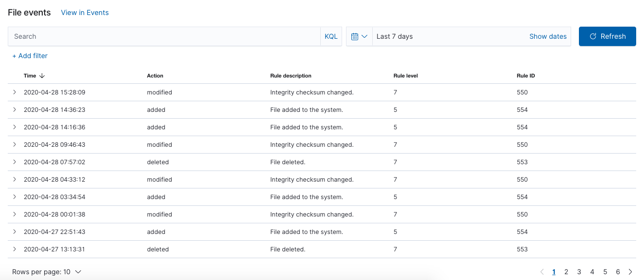
Task: Focus the Search query field
Action: click(164, 36)
